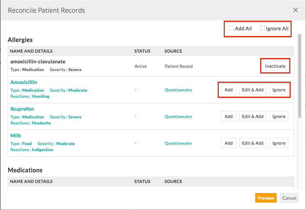Click Edit & Add for Milk

[252, 143]
